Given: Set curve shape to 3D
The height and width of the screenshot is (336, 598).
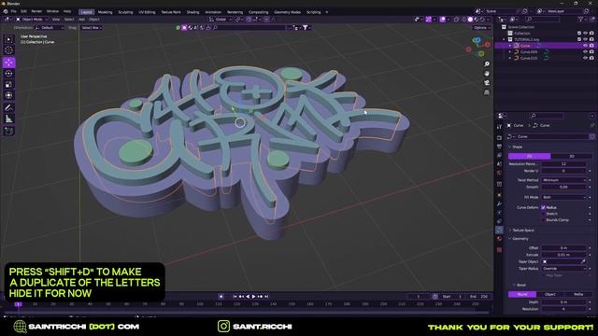Looking at the screenshot, I should tap(571, 156).
